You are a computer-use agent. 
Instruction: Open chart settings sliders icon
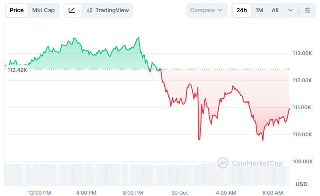pos(307,10)
